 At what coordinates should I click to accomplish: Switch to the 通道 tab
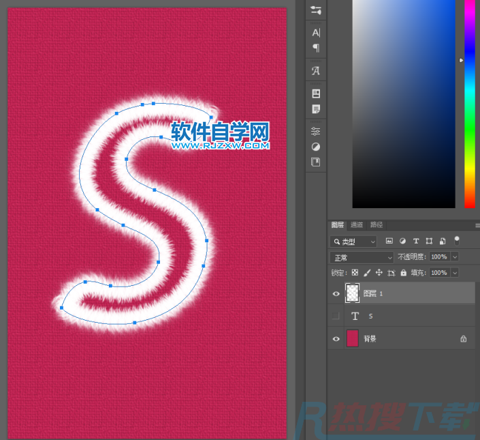coord(357,224)
